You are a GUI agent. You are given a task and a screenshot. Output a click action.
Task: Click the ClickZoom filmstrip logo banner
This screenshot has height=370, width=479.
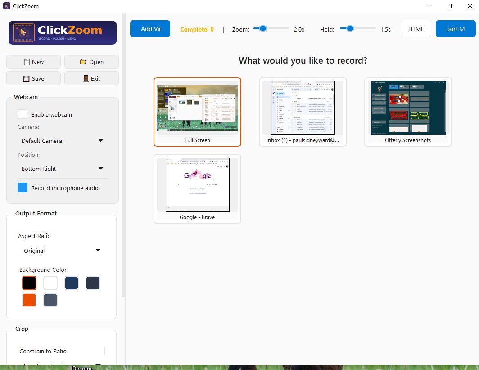(62, 32)
